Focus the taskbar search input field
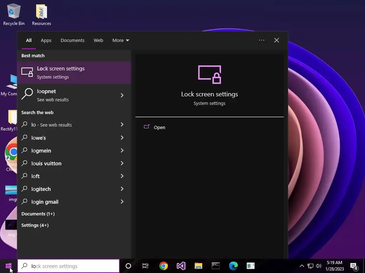 tap(68, 266)
